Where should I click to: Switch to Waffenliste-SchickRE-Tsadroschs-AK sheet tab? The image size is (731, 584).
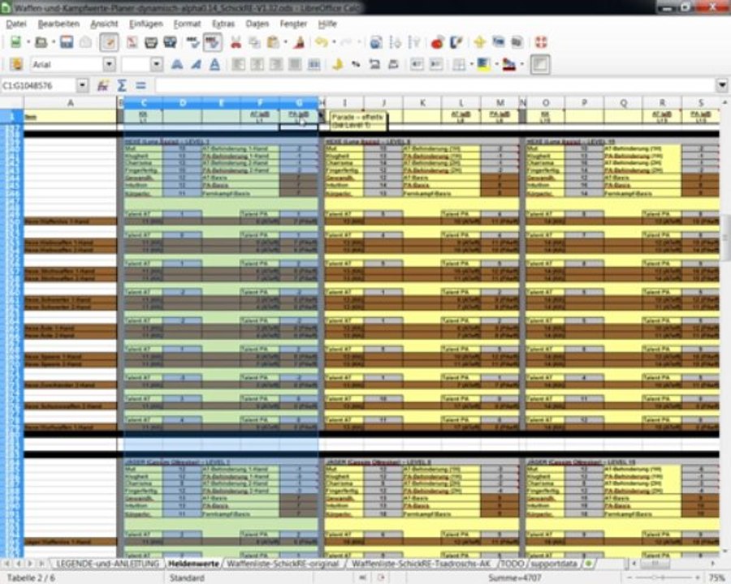click(x=421, y=564)
